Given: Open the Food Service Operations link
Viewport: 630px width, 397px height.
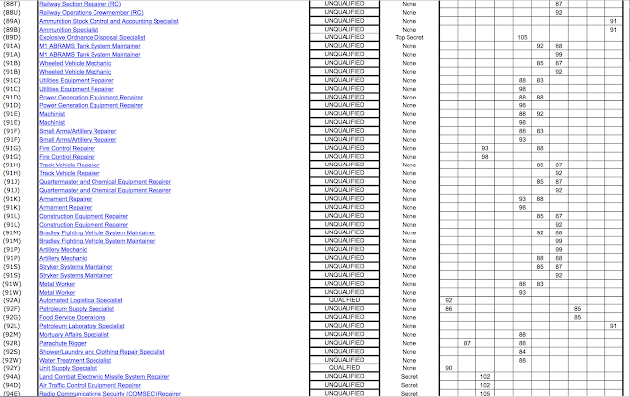Looking at the screenshot, I should 73,317.
